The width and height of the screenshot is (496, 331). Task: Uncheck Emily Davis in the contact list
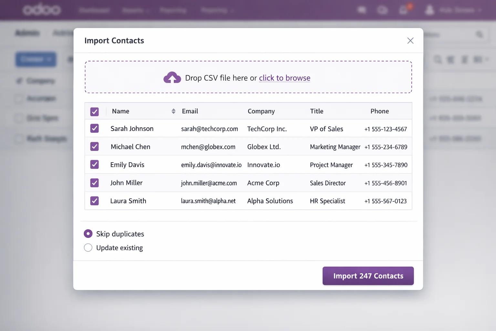point(95,165)
